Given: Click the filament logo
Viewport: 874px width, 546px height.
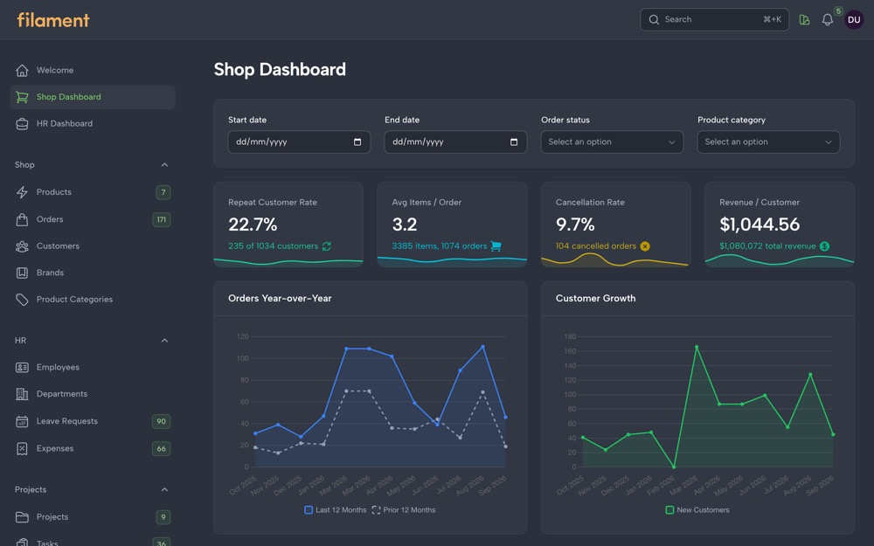Looking at the screenshot, I should click(x=53, y=20).
